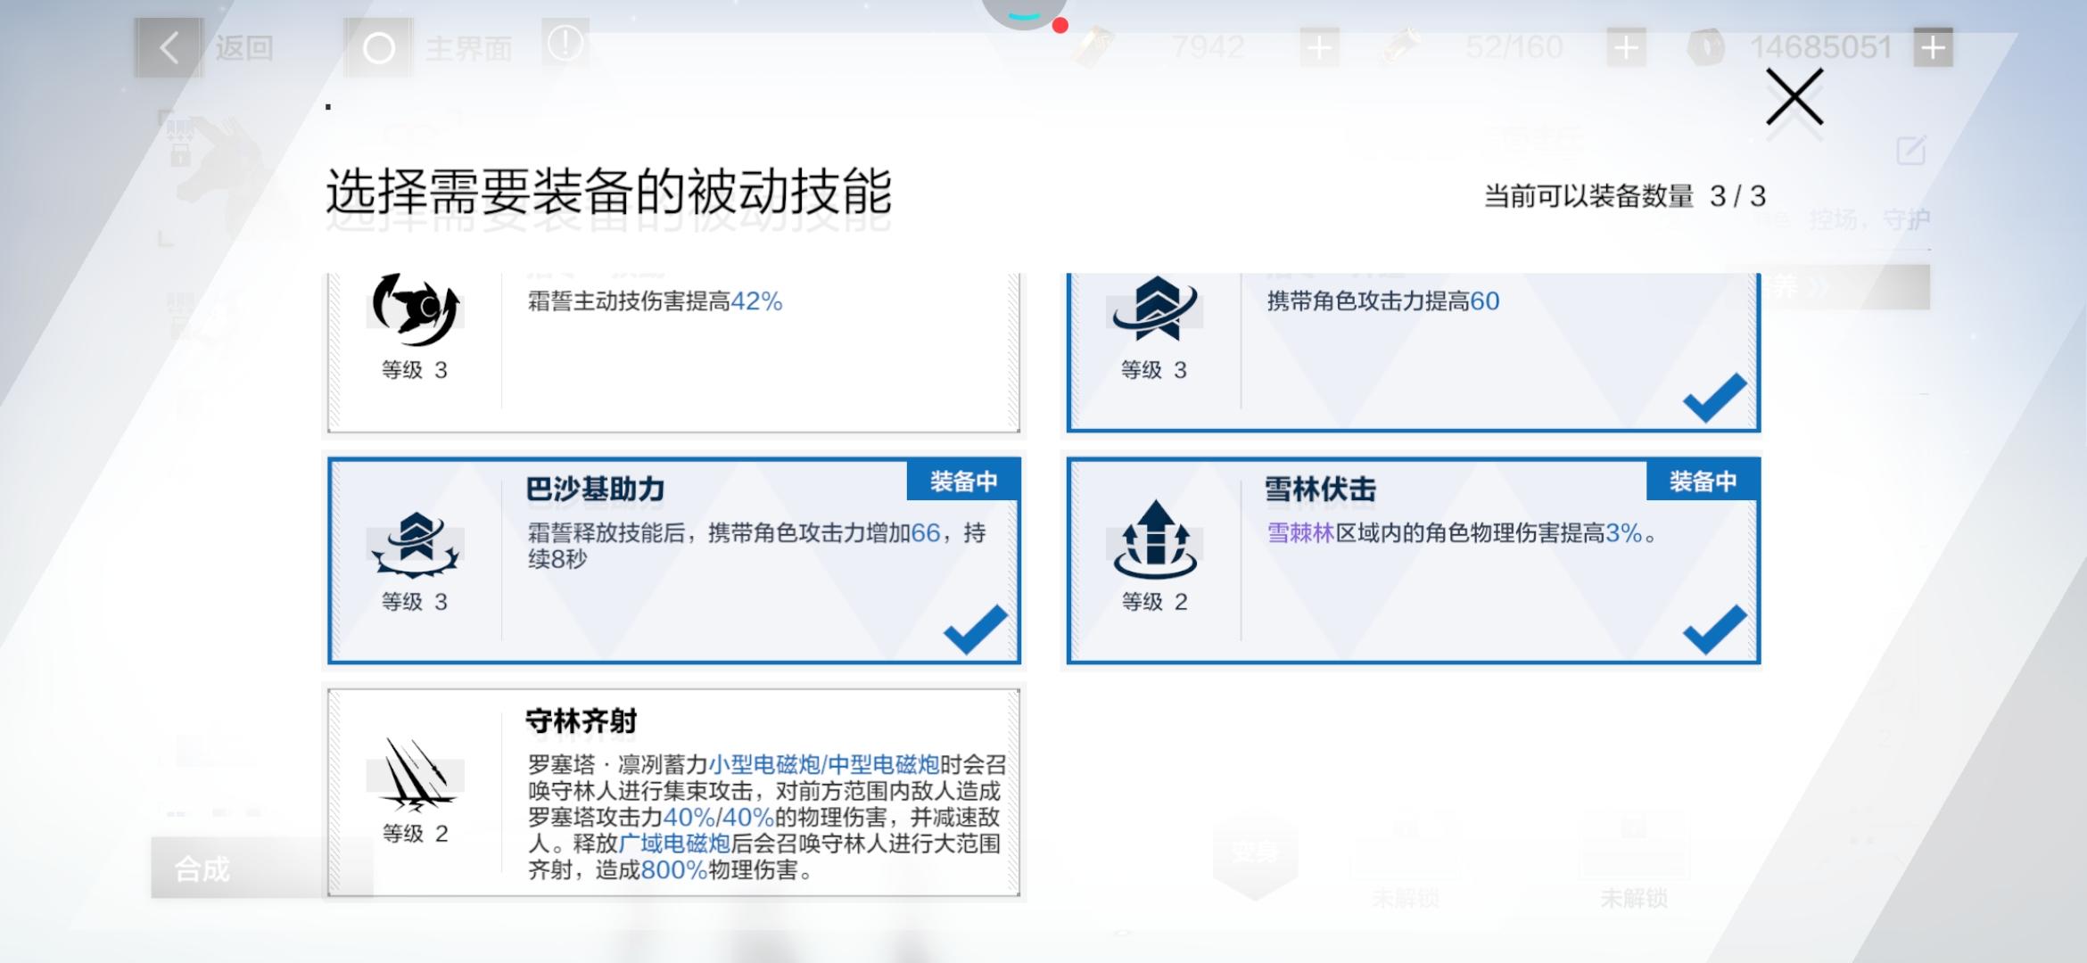Uncheck the 巴沙基助力 equipped checkmark
This screenshot has height=963, width=2087.
pyautogui.click(x=976, y=629)
